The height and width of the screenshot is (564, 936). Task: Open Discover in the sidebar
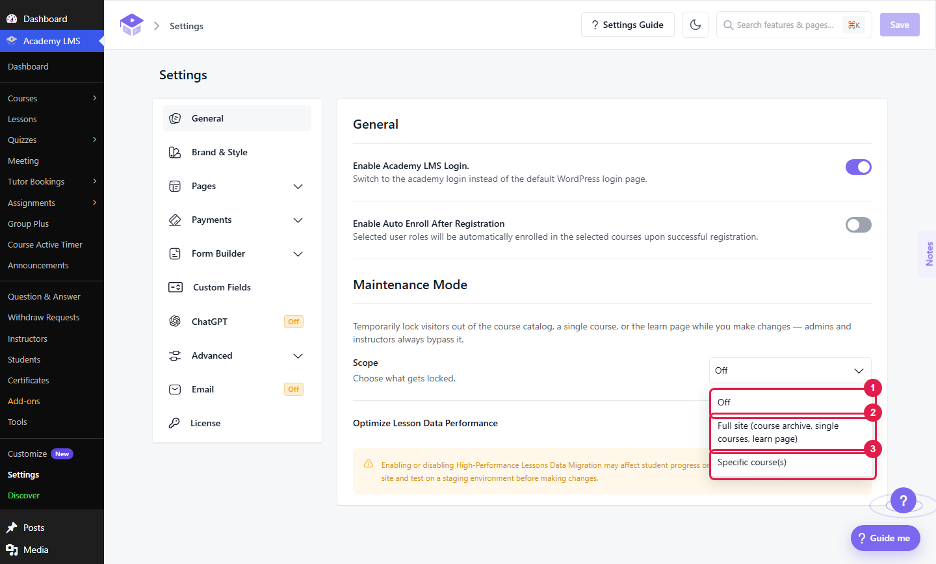point(24,496)
